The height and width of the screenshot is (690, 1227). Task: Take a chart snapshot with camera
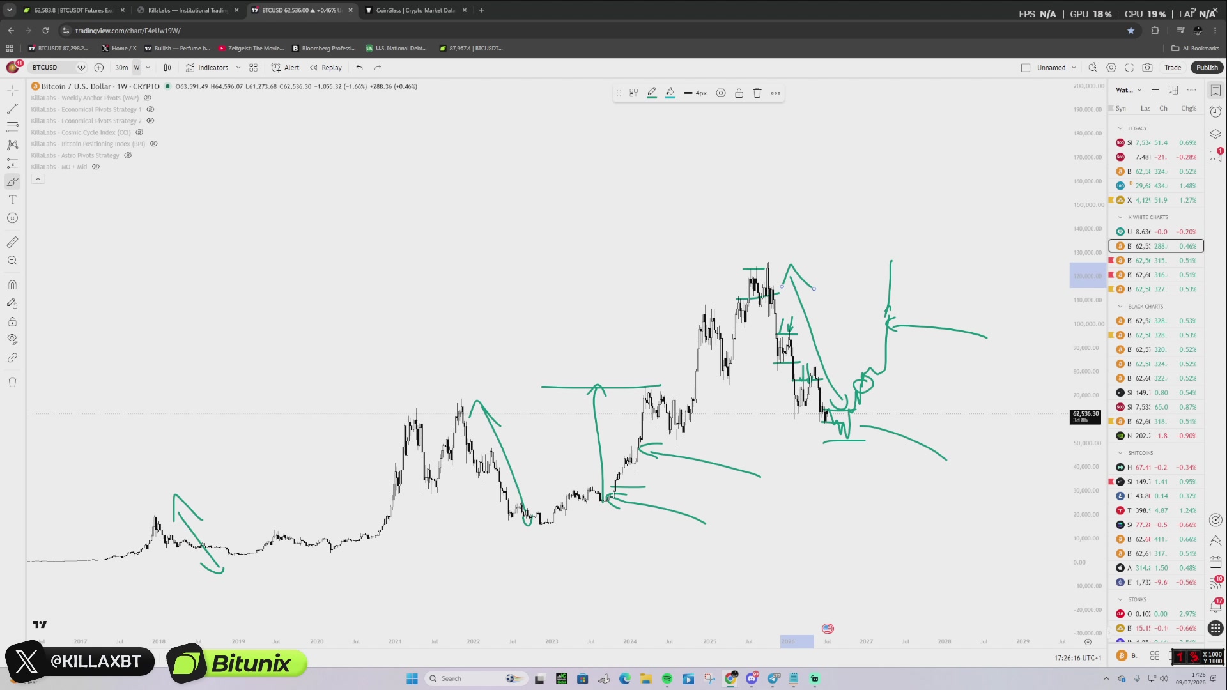pyautogui.click(x=1148, y=68)
